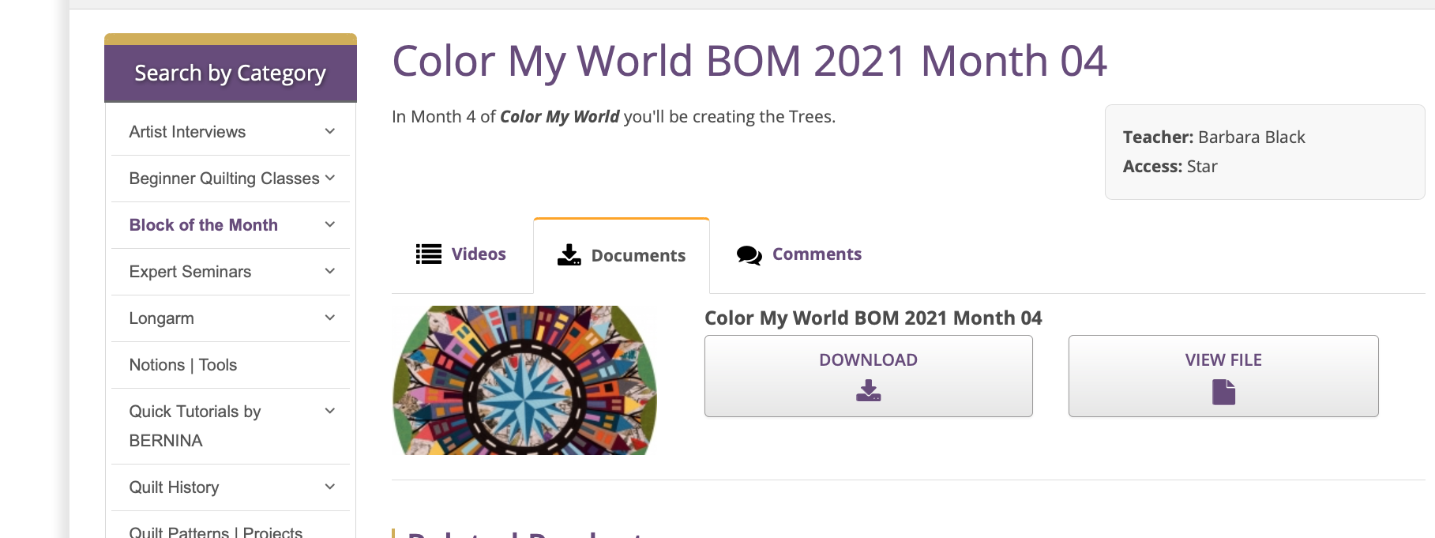This screenshot has width=1435, height=538.
Task: Expand the Quilt History chevron
Action: 330,487
